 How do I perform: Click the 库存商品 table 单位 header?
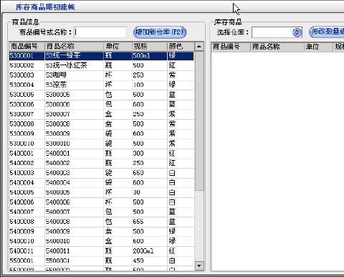click(x=318, y=47)
